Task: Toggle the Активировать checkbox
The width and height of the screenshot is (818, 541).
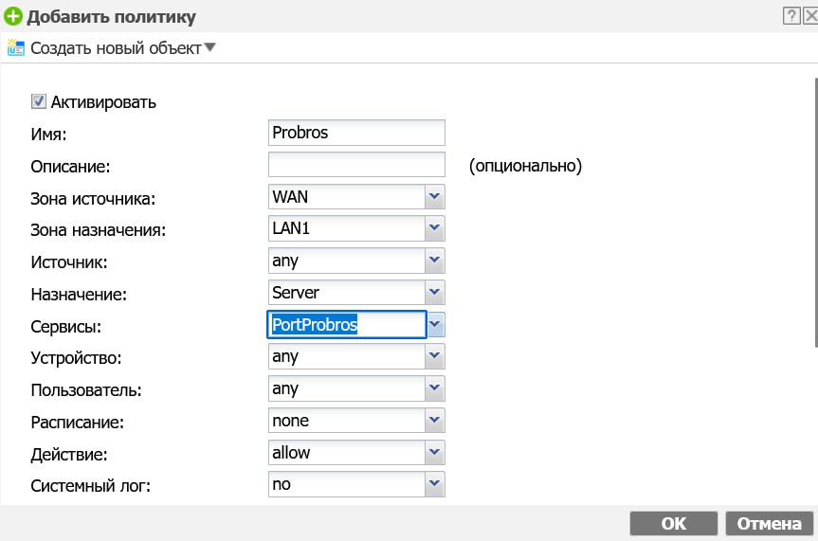Action: tap(39, 101)
